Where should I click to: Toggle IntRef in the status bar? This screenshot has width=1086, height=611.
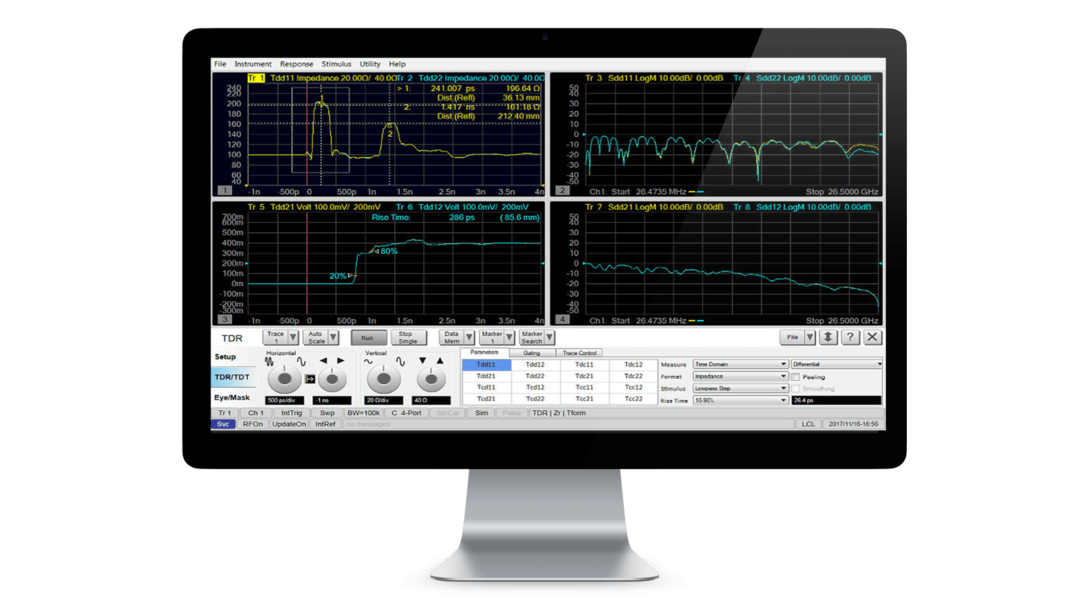click(325, 424)
